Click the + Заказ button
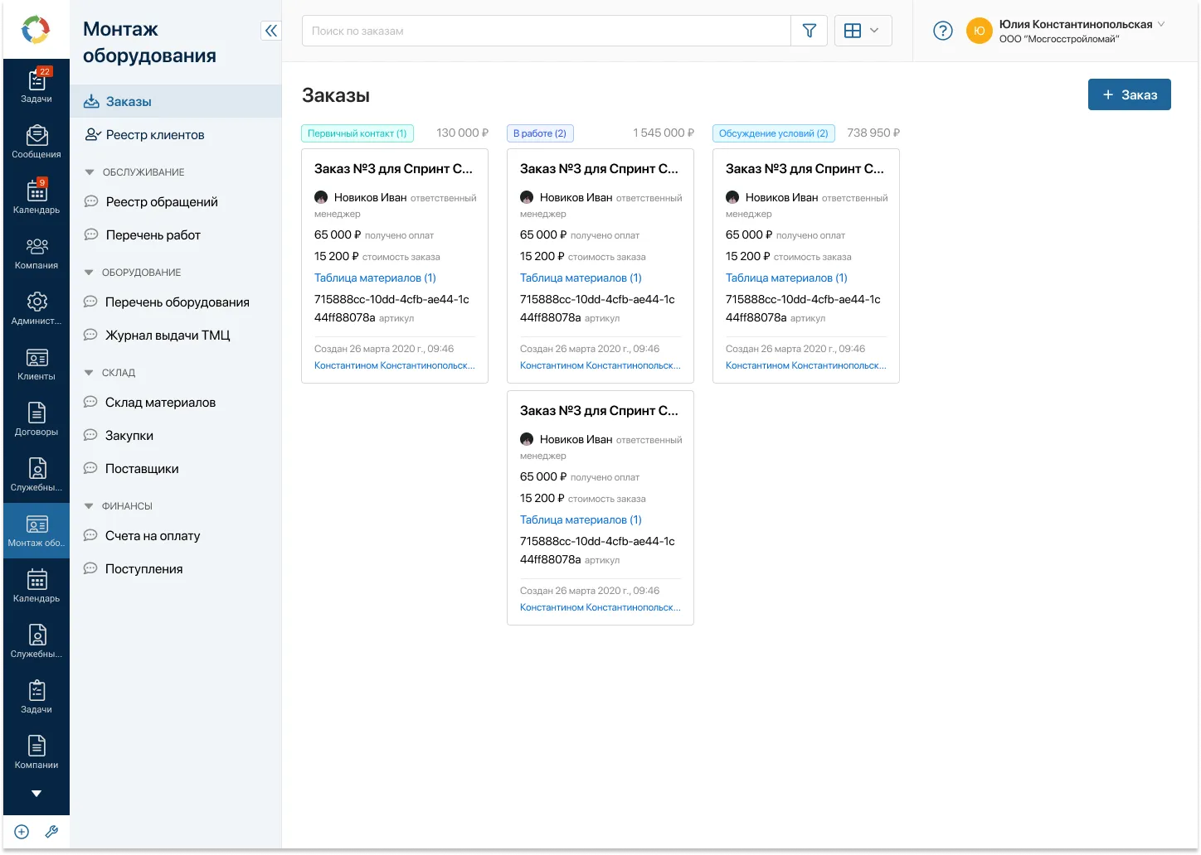This screenshot has width=1201, height=855. click(1129, 94)
